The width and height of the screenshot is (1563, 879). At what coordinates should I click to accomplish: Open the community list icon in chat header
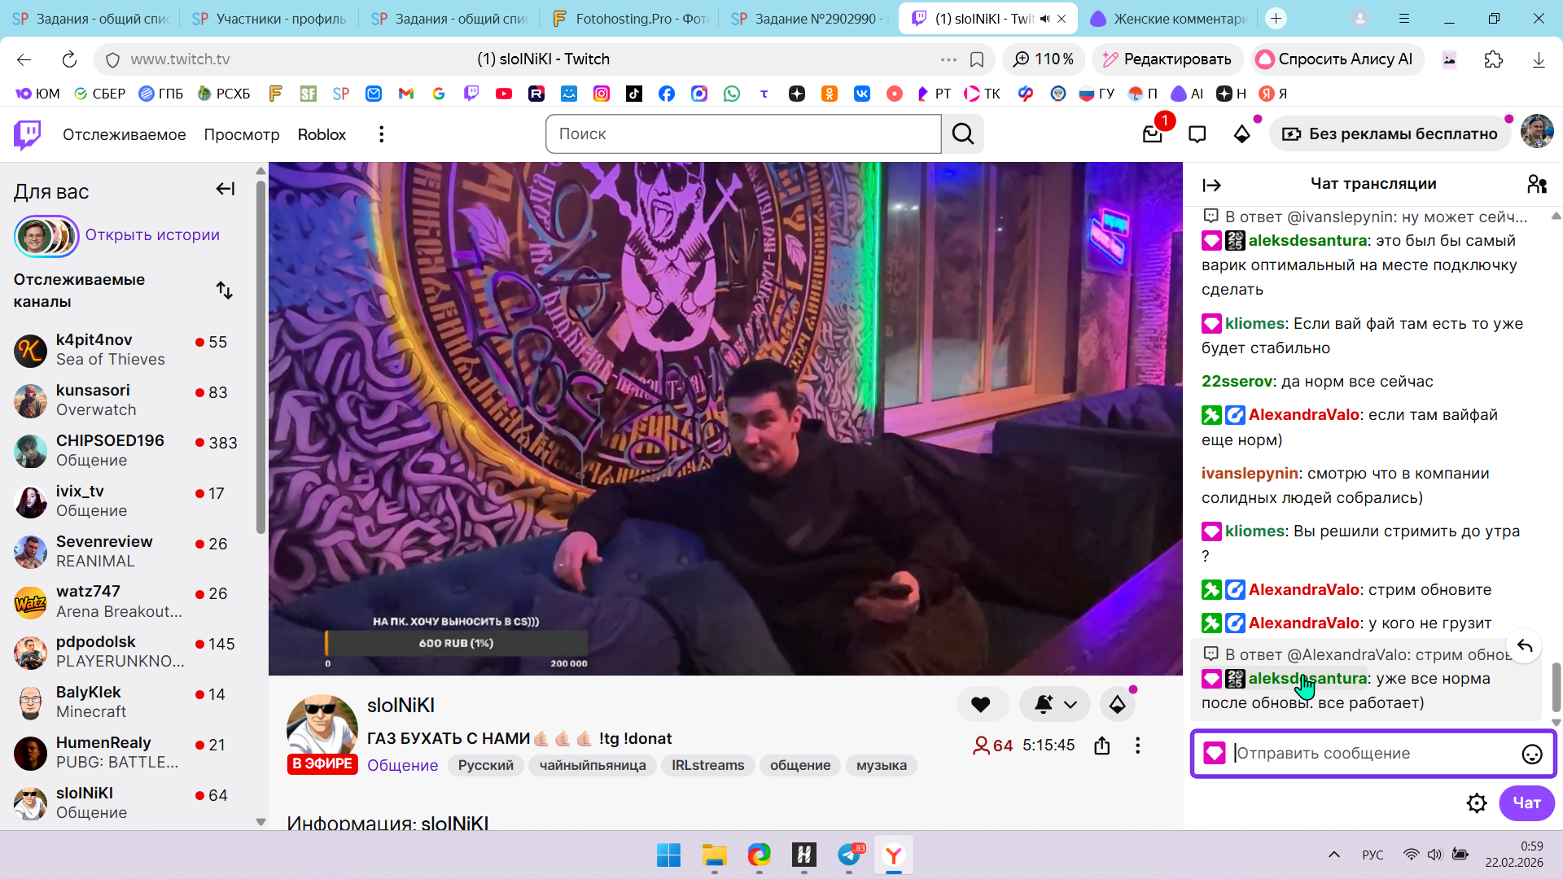click(x=1536, y=185)
